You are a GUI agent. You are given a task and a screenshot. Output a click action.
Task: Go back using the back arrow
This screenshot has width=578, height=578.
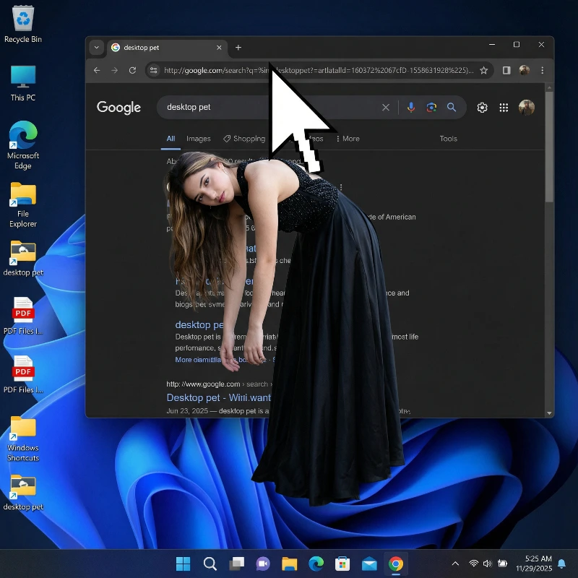[96, 70]
